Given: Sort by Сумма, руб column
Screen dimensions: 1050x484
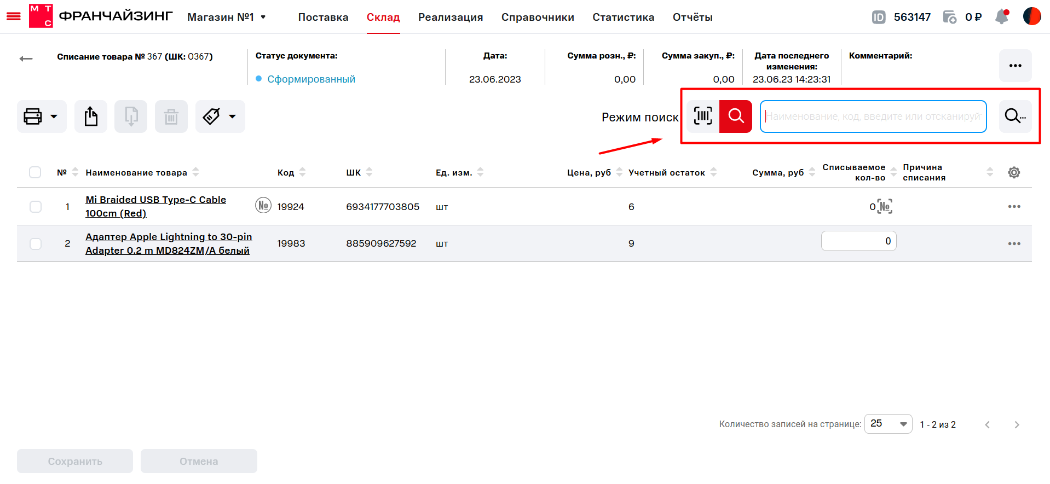Looking at the screenshot, I should point(812,172).
